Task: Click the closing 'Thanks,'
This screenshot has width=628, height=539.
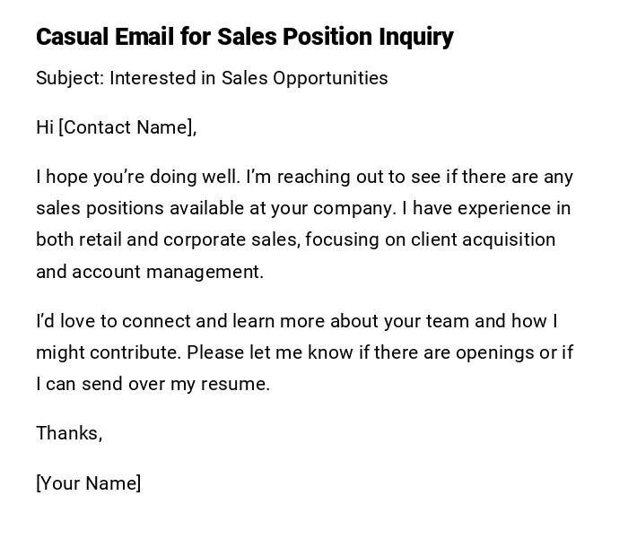Action: point(69,433)
